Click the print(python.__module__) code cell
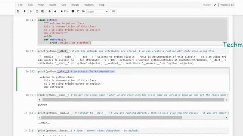The image size is (243, 136). coord(133,113)
